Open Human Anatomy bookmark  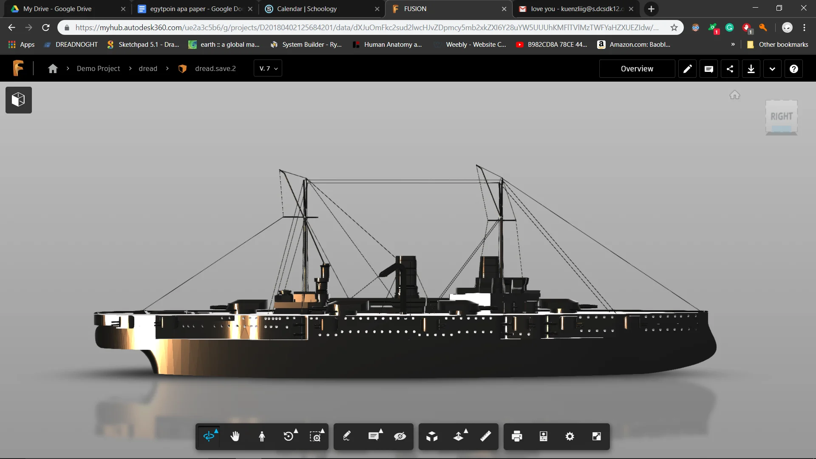387,45
